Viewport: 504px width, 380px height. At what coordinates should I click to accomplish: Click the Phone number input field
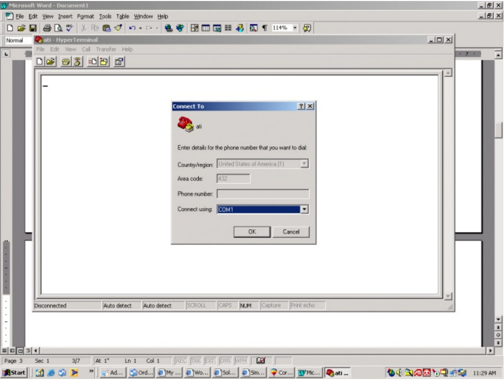(x=263, y=193)
